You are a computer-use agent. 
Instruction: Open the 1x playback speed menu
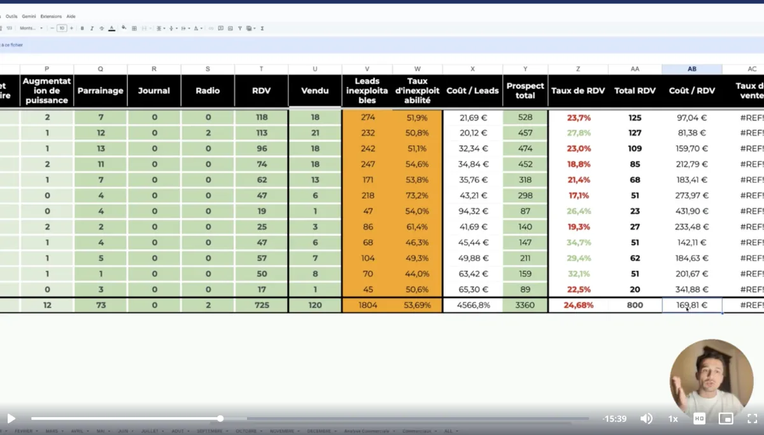pyautogui.click(x=673, y=418)
